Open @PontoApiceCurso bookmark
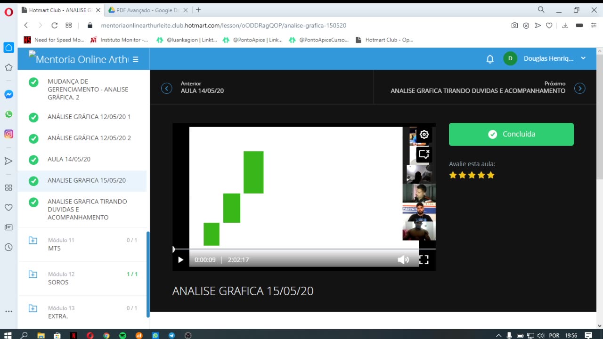Image resolution: width=603 pixels, height=339 pixels. click(319, 40)
